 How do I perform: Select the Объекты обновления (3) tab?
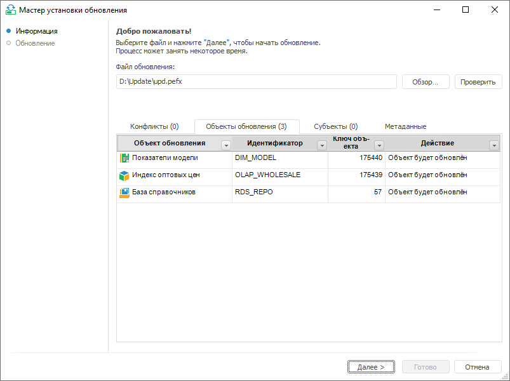(x=246, y=126)
